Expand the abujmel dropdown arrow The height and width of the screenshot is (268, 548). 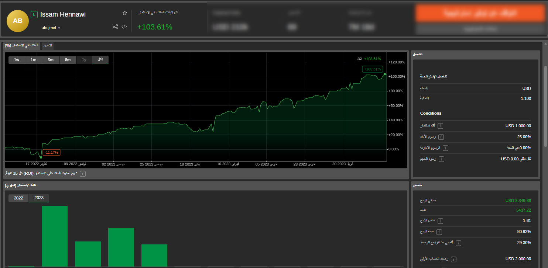coord(59,28)
